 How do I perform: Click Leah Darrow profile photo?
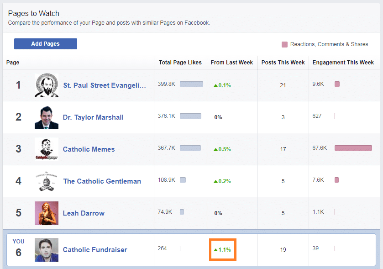[x=47, y=213]
